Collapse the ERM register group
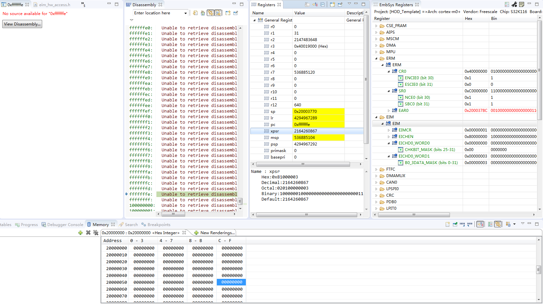 [376, 58]
